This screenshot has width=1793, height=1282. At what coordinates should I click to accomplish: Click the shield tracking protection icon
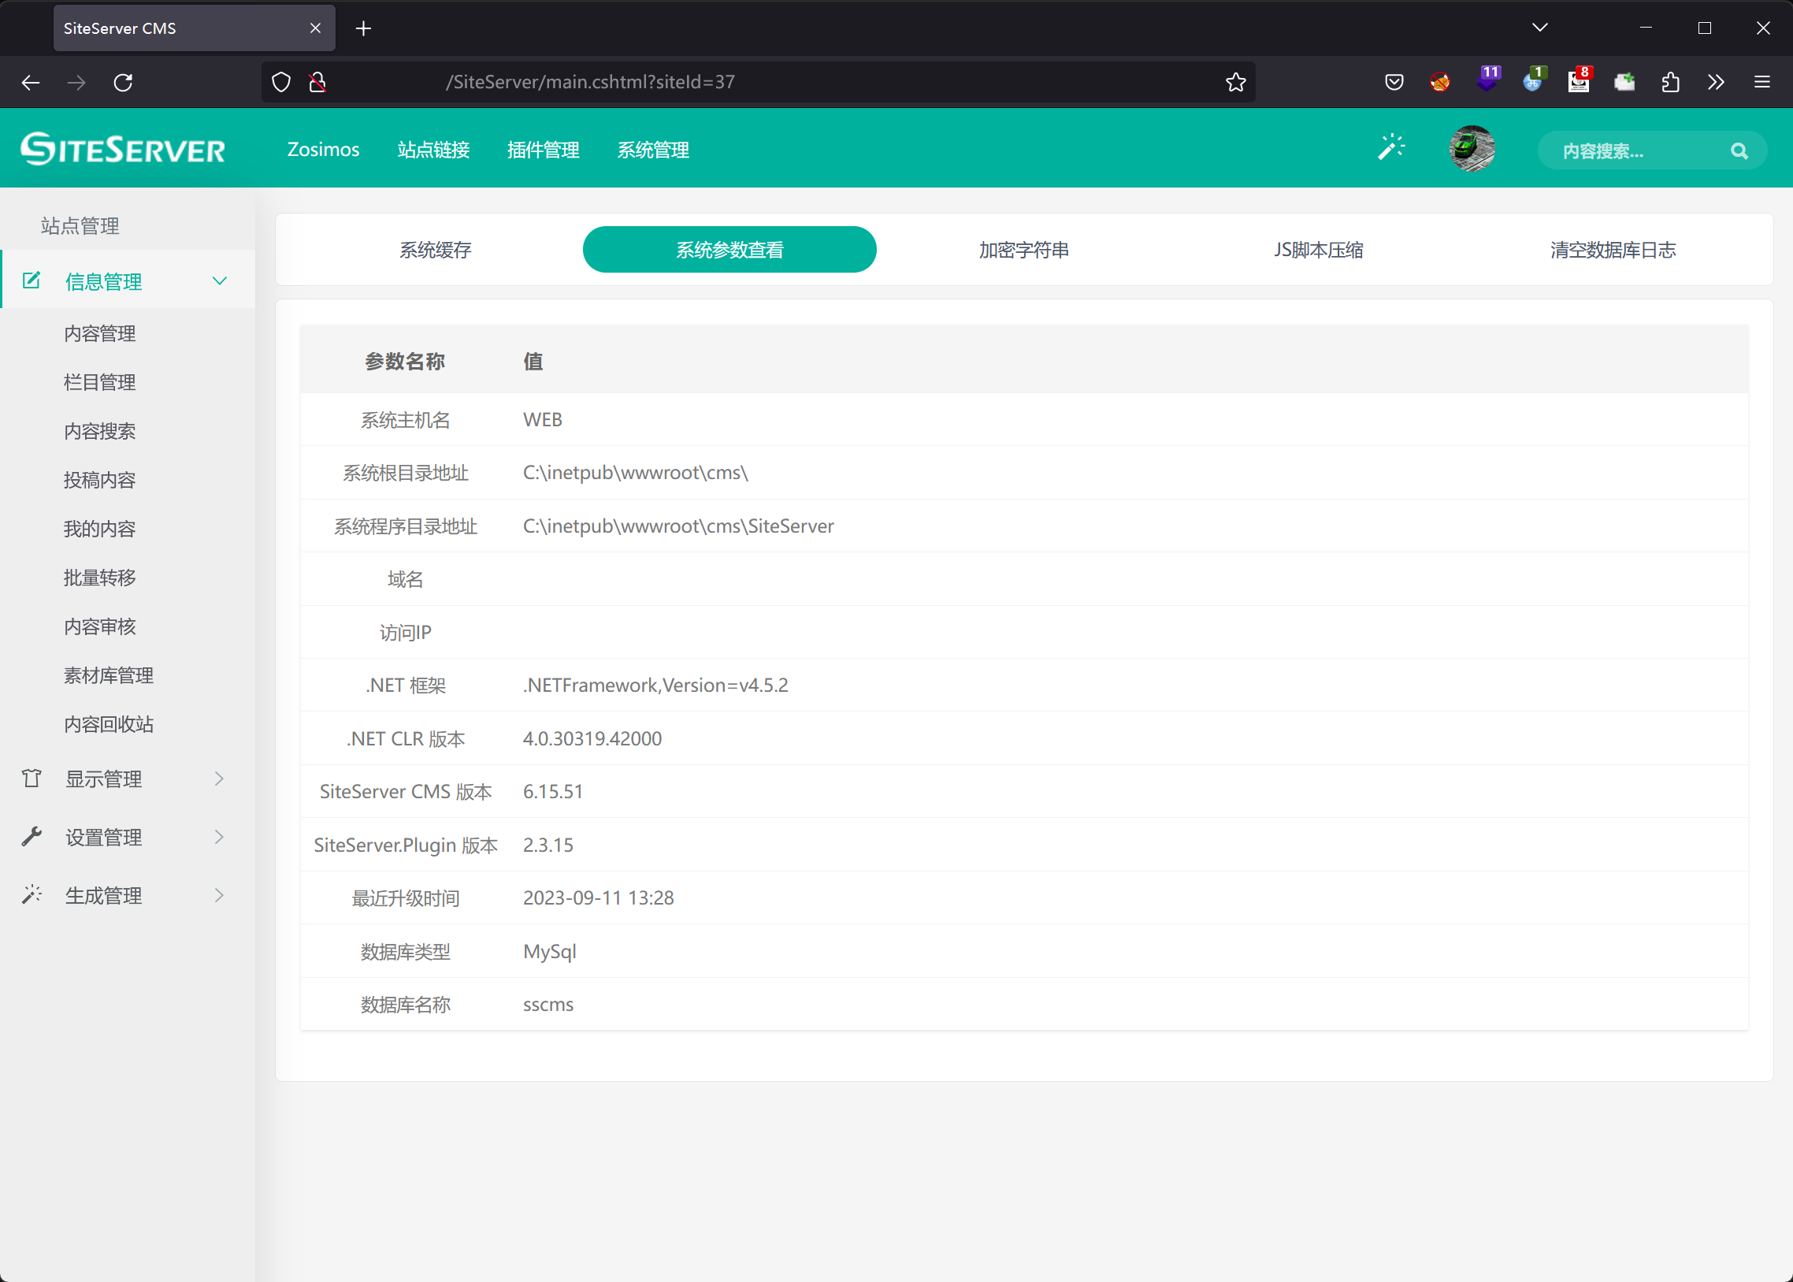(x=281, y=82)
